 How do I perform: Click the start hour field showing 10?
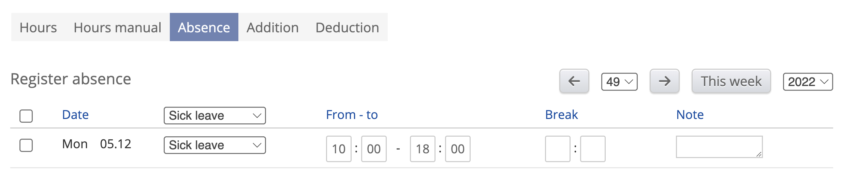click(339, 149)
